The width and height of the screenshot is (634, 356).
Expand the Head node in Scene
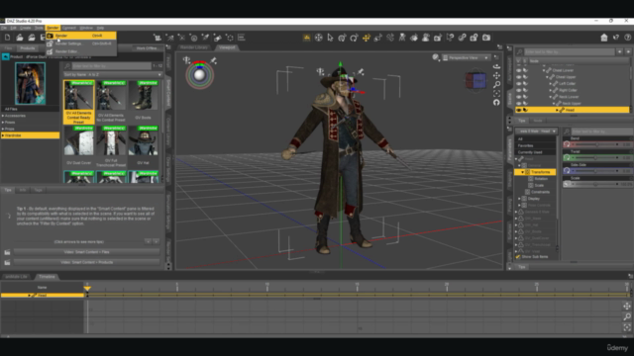click(557, 110)
